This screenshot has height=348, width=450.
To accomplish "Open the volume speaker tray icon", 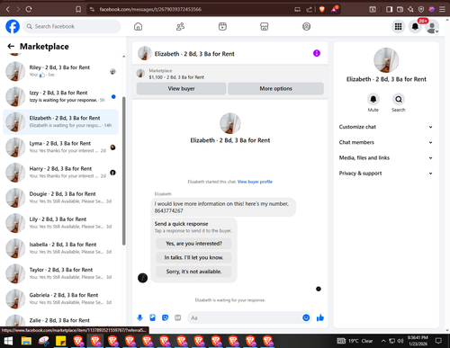I will coord(400,341).
